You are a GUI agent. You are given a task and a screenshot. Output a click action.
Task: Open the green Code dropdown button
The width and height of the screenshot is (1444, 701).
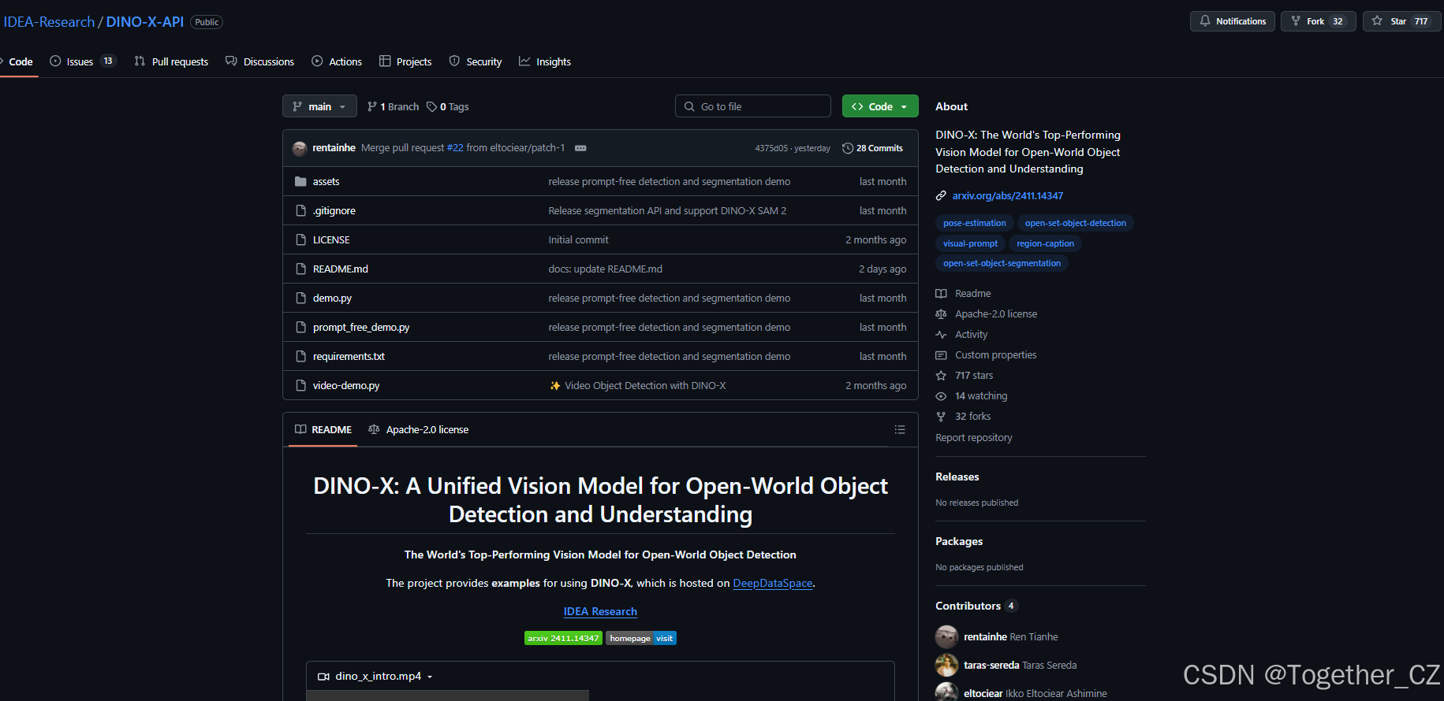point(880,106)
